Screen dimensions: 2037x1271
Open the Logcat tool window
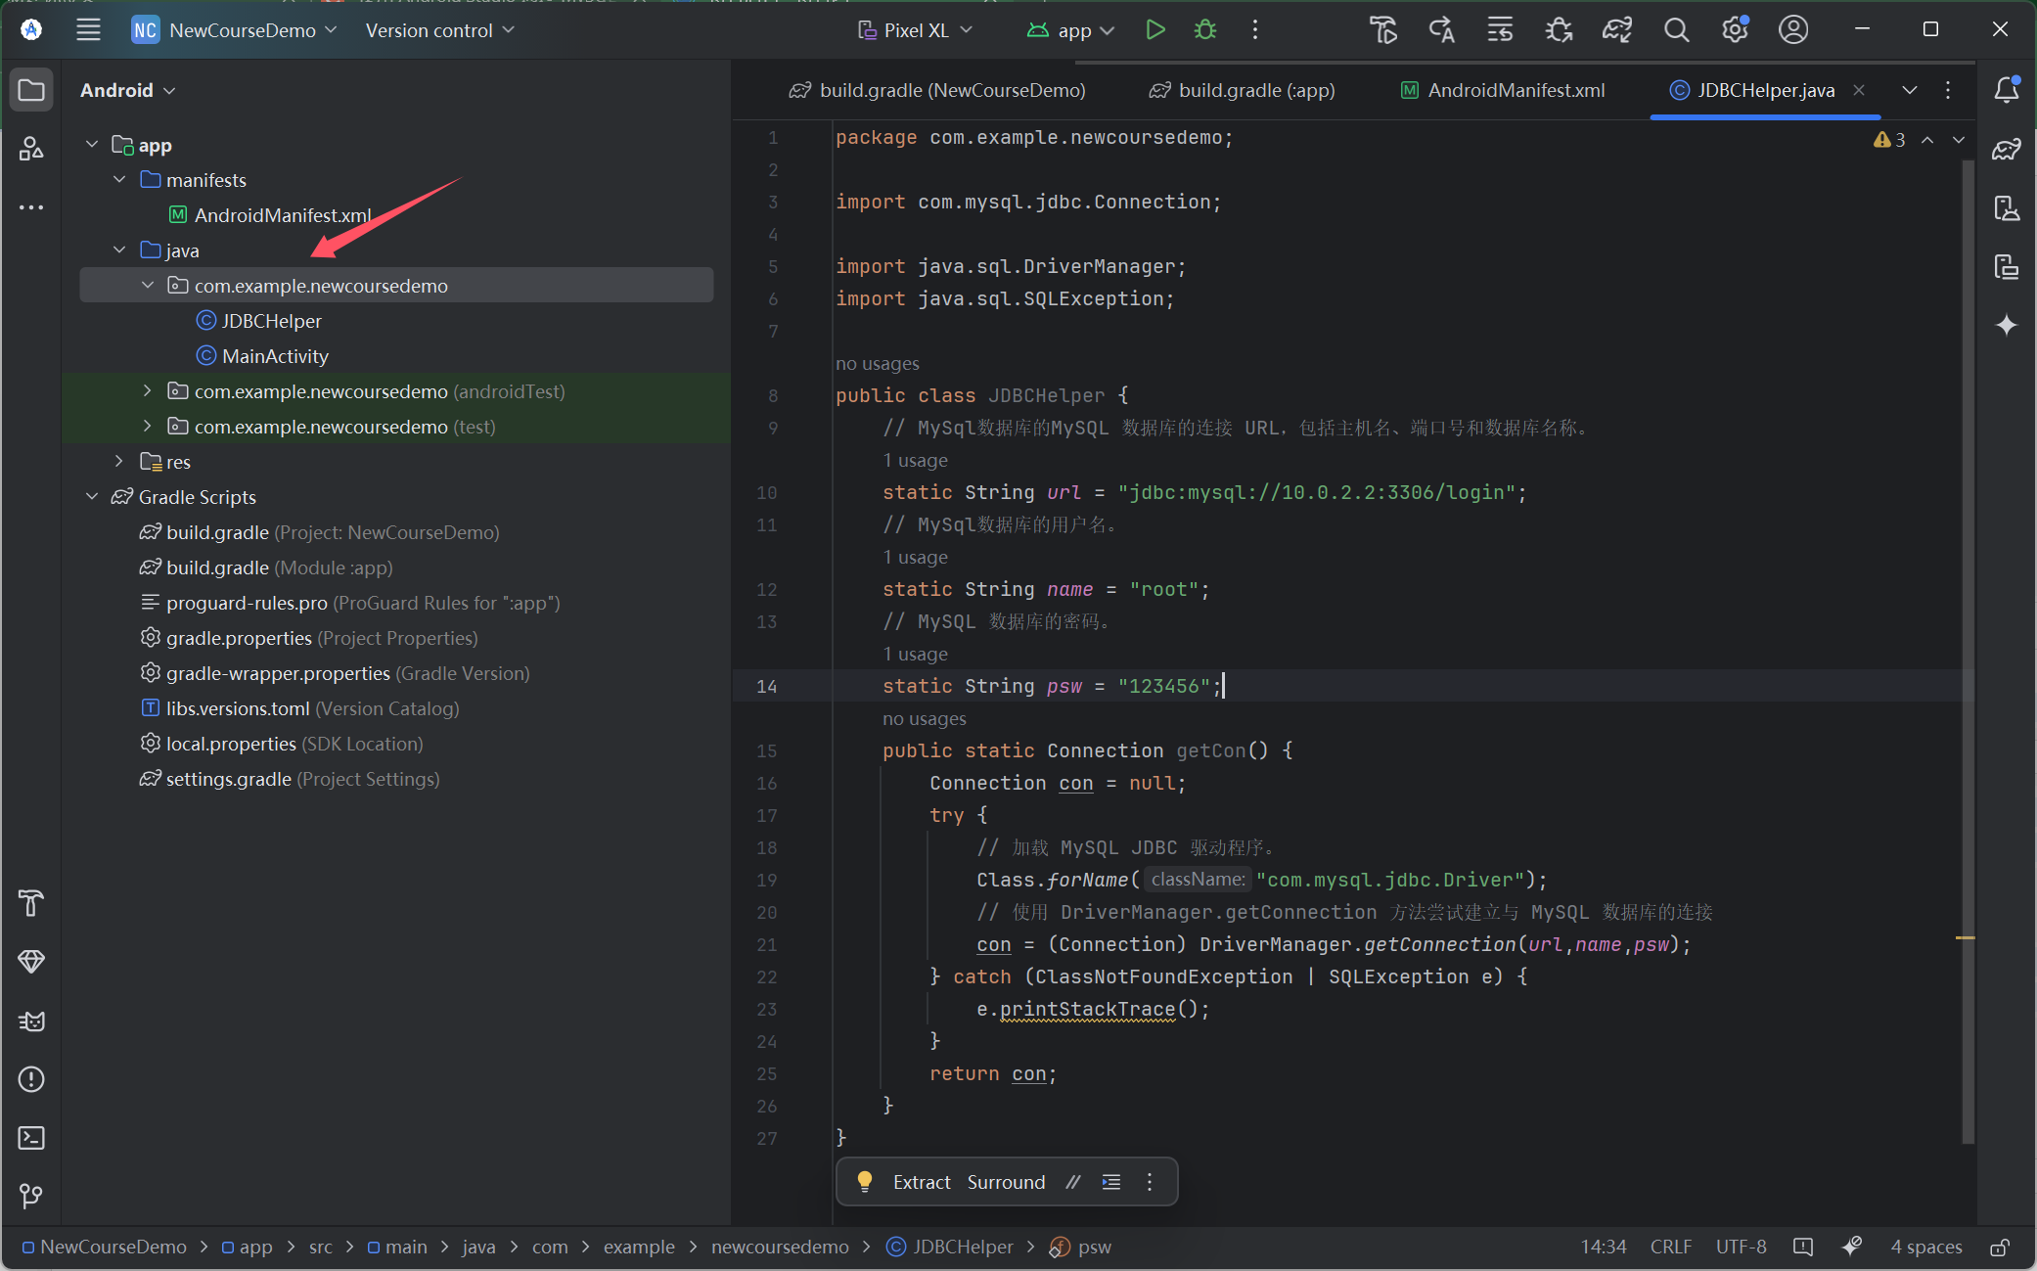31,1021
